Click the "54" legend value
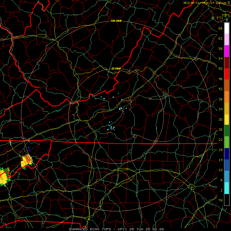The width and height of the screenshot is (231, 231). pos(220,59)
